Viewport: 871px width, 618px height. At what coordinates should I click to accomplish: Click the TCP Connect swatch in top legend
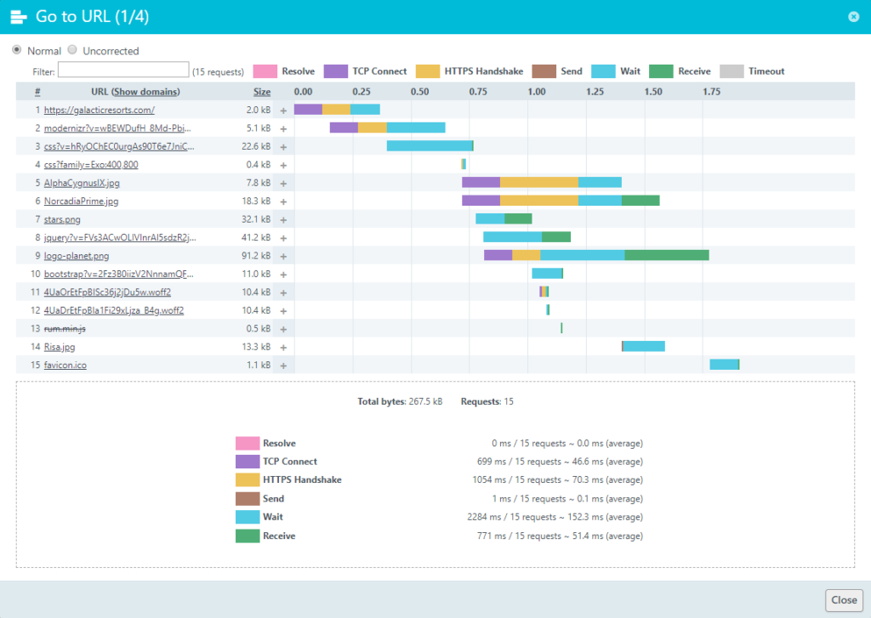pyautogui.click(x=335, y=71)
